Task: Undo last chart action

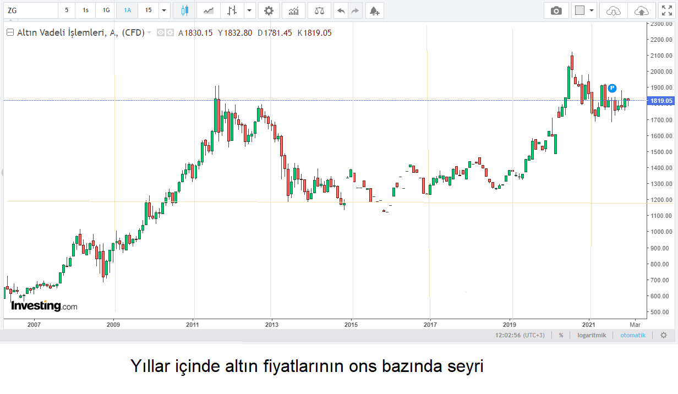Action: coord(341,10)
